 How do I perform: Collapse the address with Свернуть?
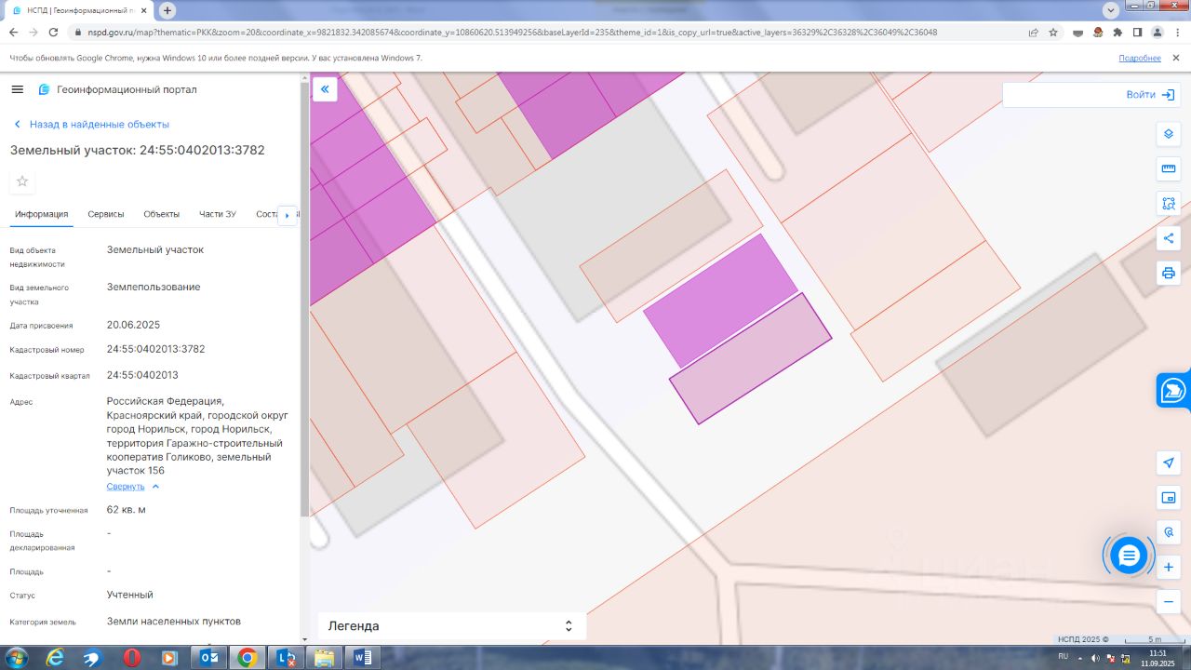[133, 487]
